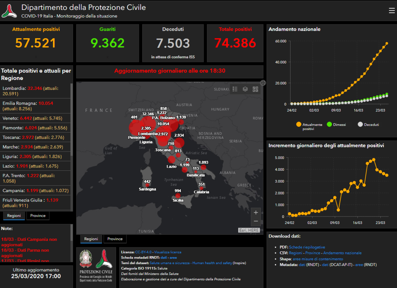The width and height of the screenshot is (397, 288).
Task: Open the basemap gallery grid icon
Action: pyautogui.click(x=255, y=89)
